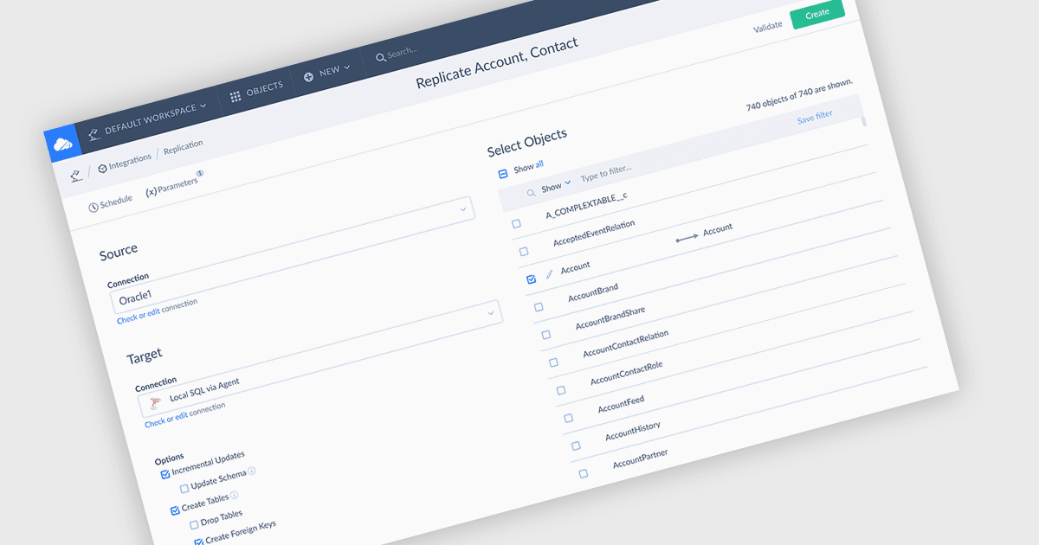Click the Save filter link
The height and width of the screenshot is (545, 1039).
(816, 118)
